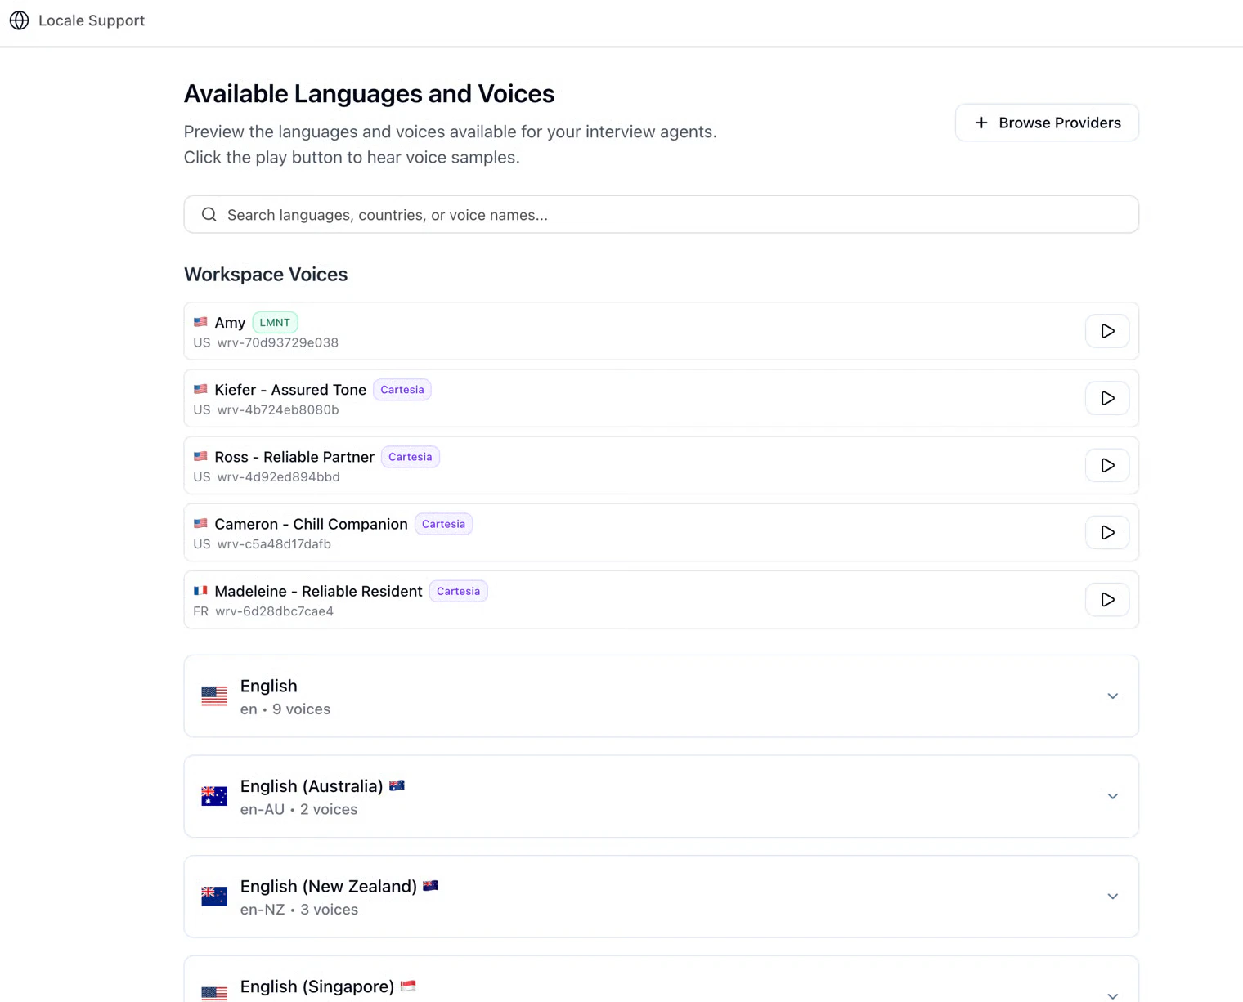Select the voice ID wrv-6d28dbc7cae4
Image resolution: width=1243 pixels, height=1002 pixels.
tap(275, 611)
